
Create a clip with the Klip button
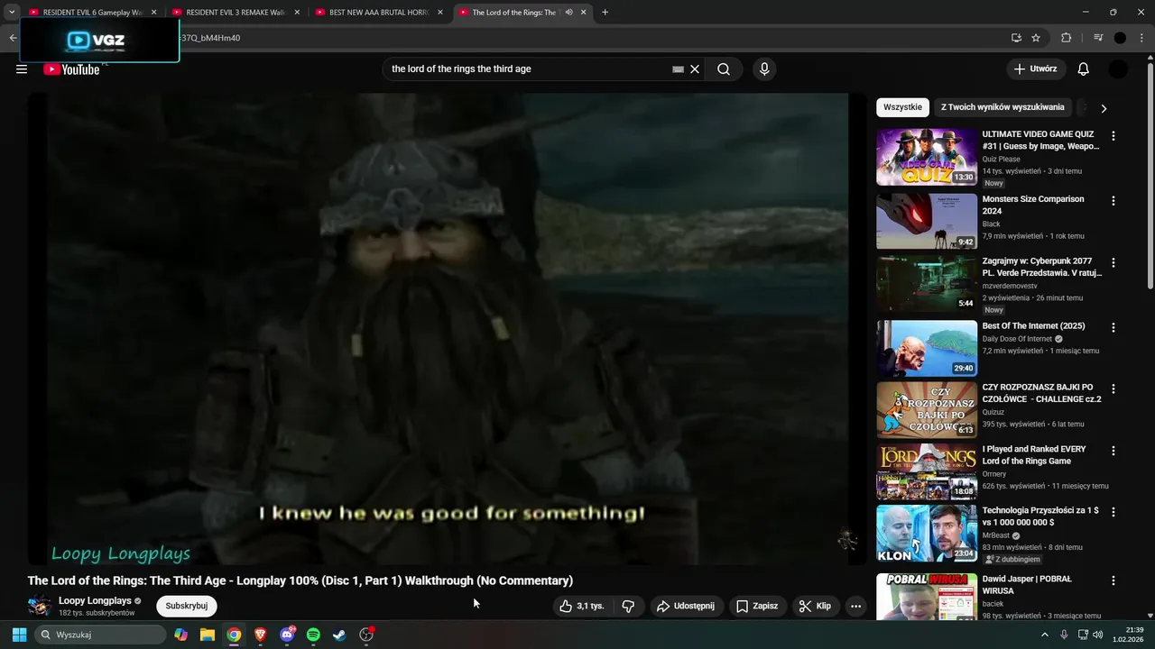click(815, 606)
